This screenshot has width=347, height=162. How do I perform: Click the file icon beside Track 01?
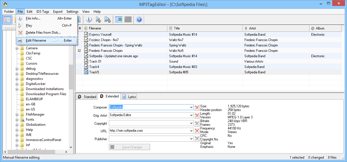point(86,61)
